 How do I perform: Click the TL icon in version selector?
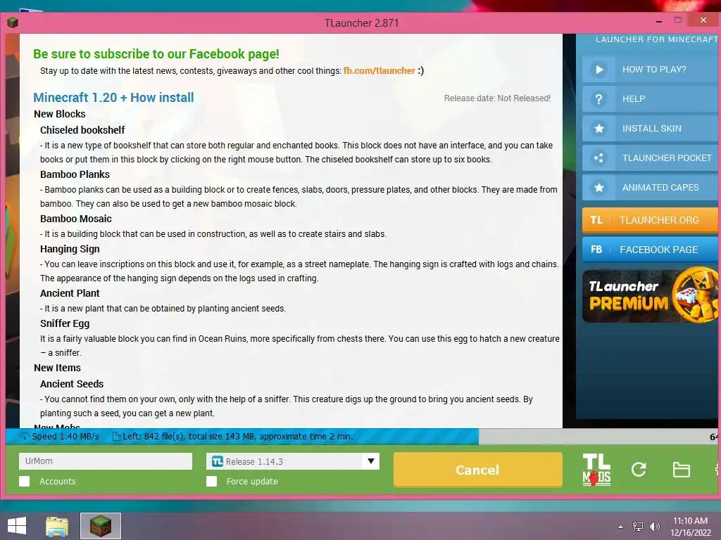[x=218, y=461]
